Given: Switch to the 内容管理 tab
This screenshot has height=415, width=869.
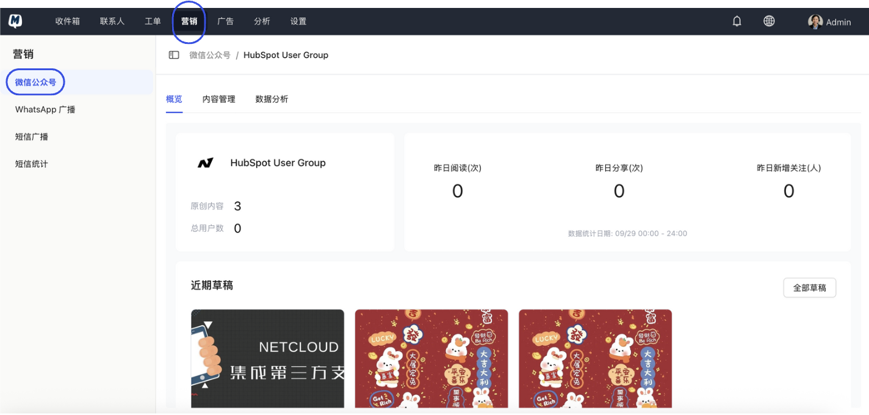Looking at the screenshot, I should pos(218,99).
